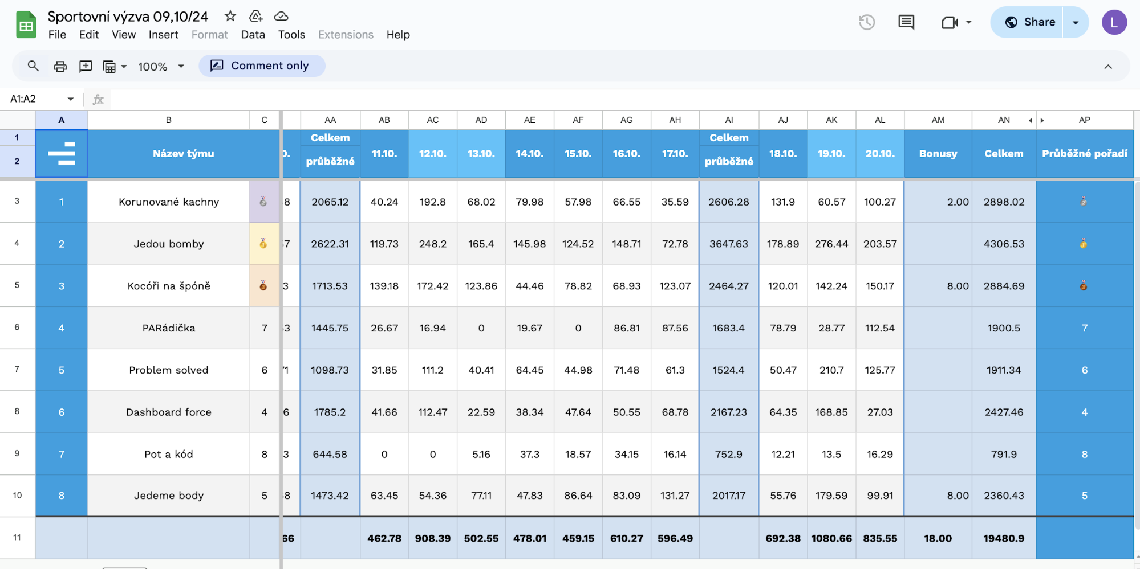Select the Korunované kachny team cell
This screenshot has height=569, width=1140.
pyautogui.click(x=169, y=202)
